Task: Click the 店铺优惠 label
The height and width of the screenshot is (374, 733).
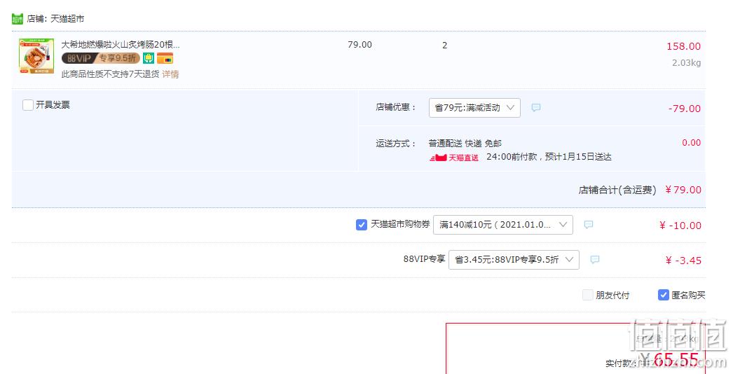Action: coord(395,107)
